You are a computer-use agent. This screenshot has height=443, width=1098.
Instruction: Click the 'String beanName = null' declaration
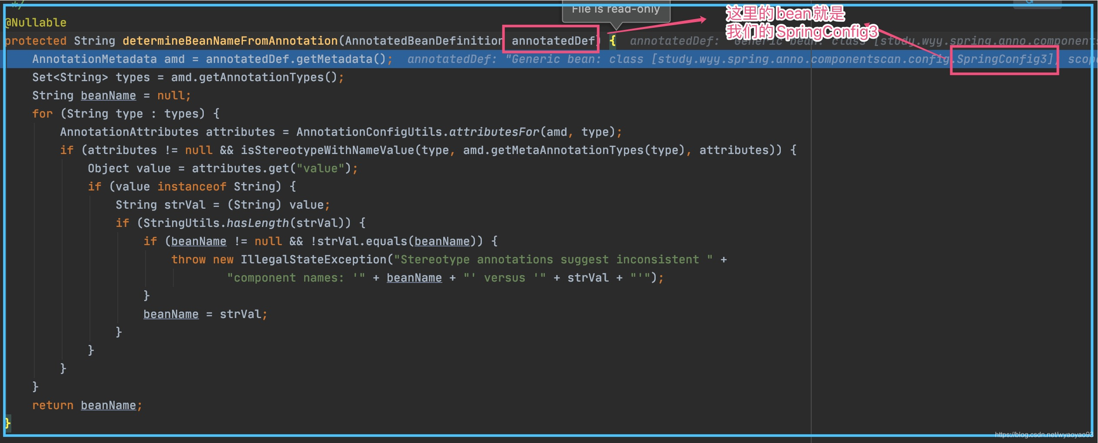pyautogui.click(x=111, y=95)
